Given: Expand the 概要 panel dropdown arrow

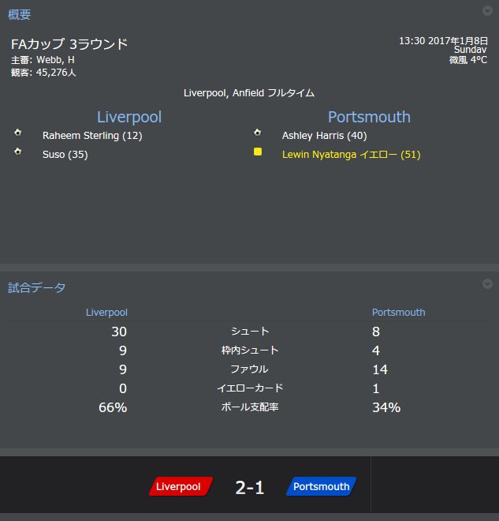Looking at the screenshot, I should [487, 10].
